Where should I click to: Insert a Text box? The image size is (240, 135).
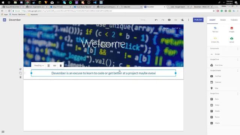(215, 29)
